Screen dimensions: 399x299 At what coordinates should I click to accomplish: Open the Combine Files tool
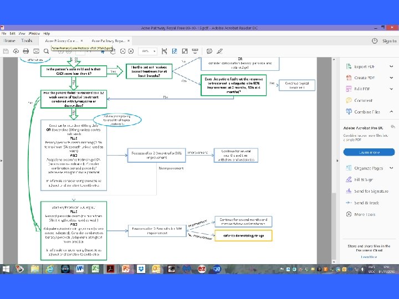pyautogui.click(x=367, y=112)
